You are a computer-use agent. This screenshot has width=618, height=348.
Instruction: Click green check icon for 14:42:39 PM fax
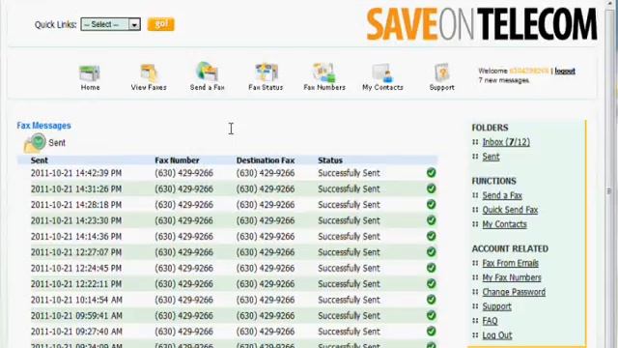432,172
